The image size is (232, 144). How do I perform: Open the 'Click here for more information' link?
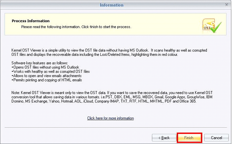(x=111, y=118)
